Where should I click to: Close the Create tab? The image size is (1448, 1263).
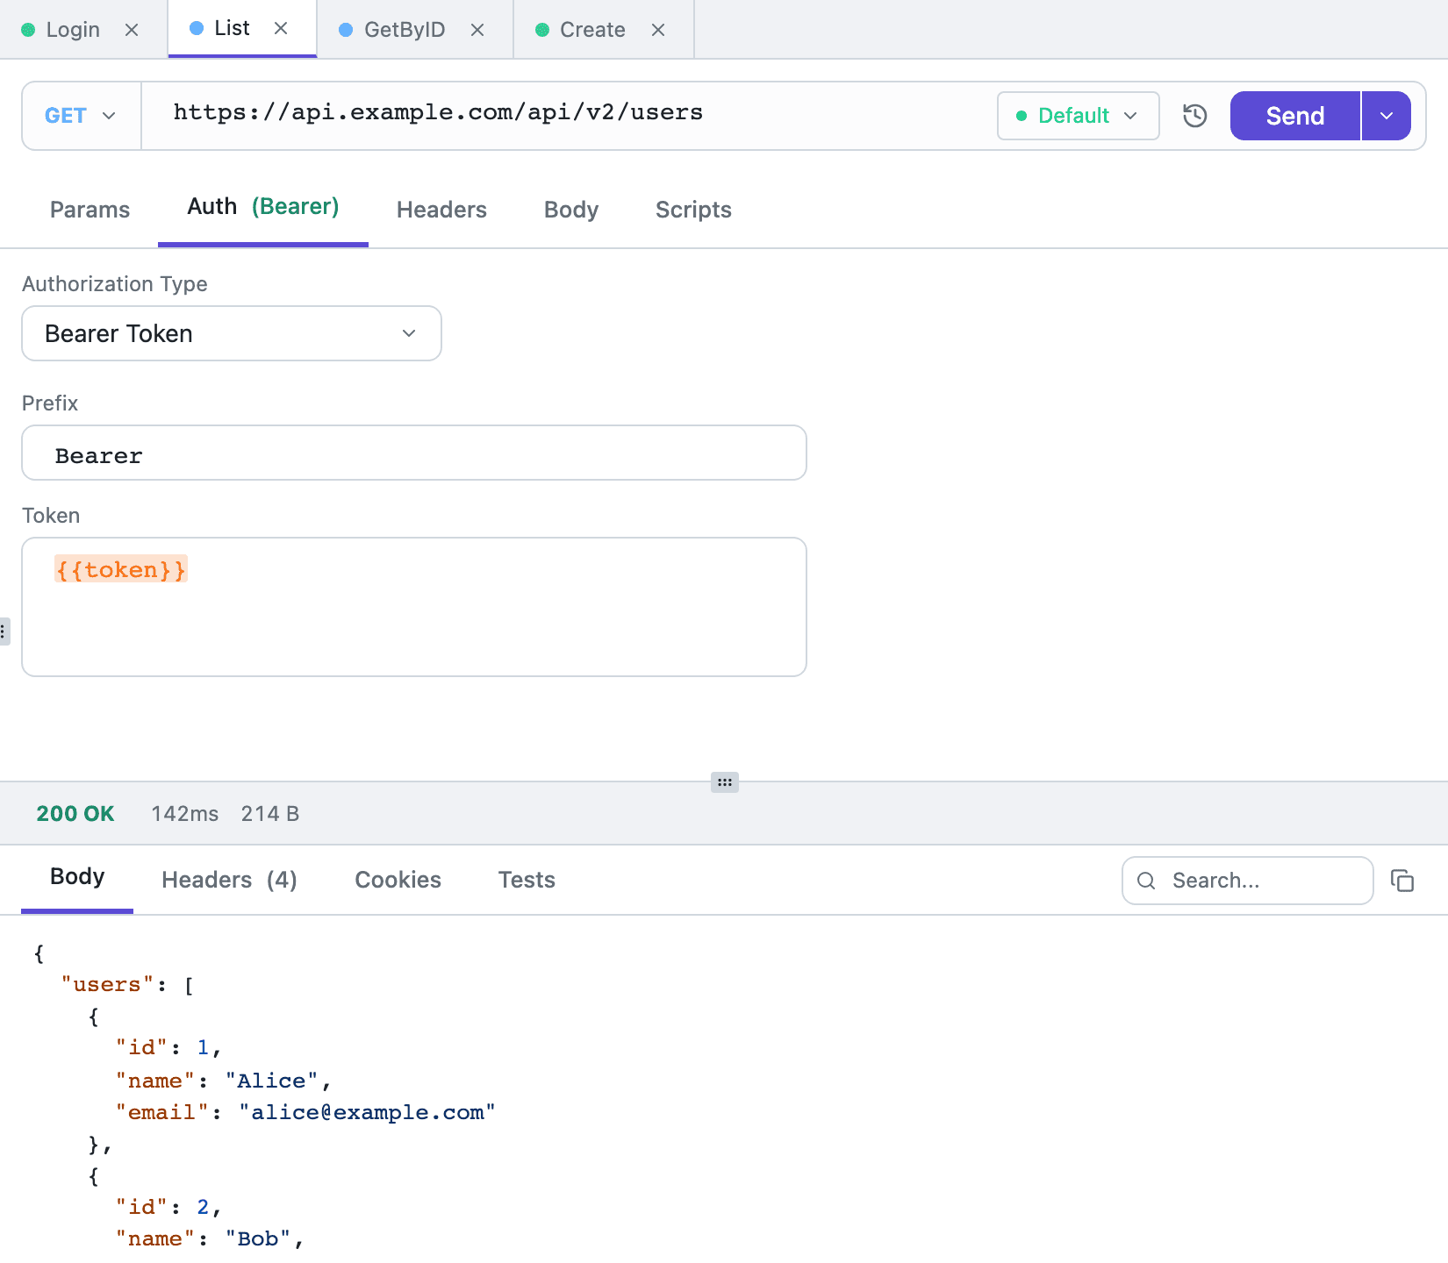point(658,30)
